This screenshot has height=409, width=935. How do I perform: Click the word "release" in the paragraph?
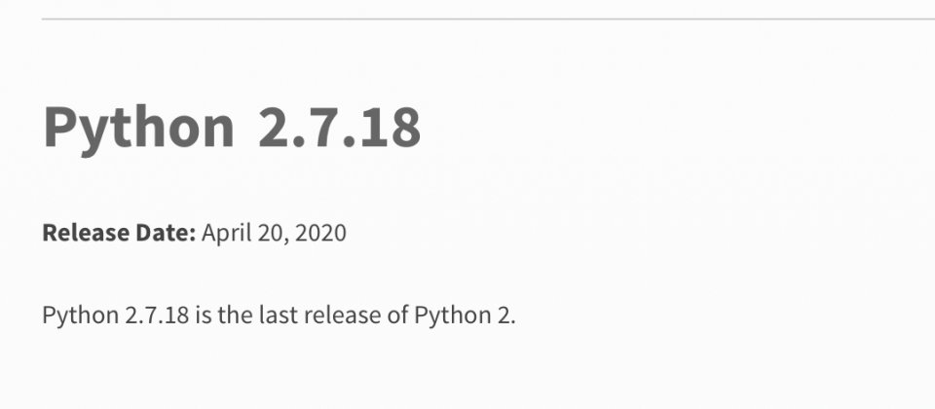tap(342, 315)
